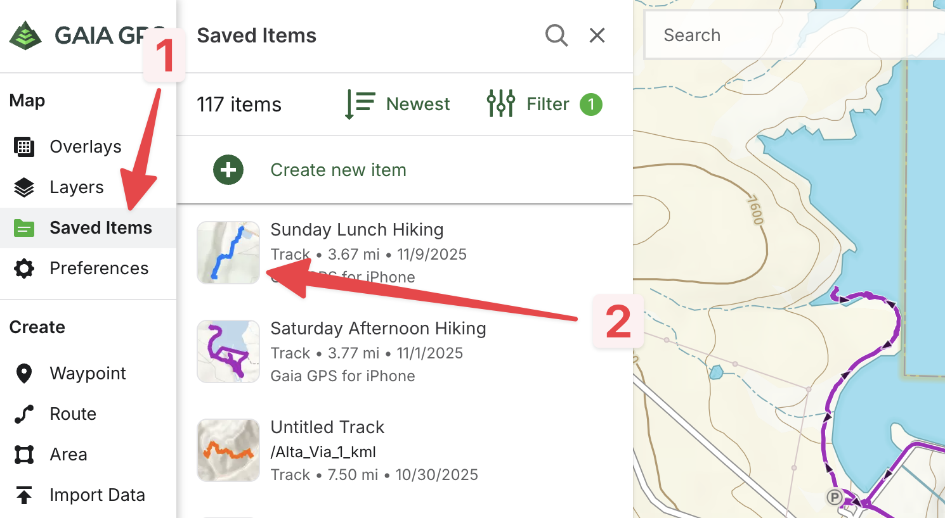Click the Create new item link

338,170
